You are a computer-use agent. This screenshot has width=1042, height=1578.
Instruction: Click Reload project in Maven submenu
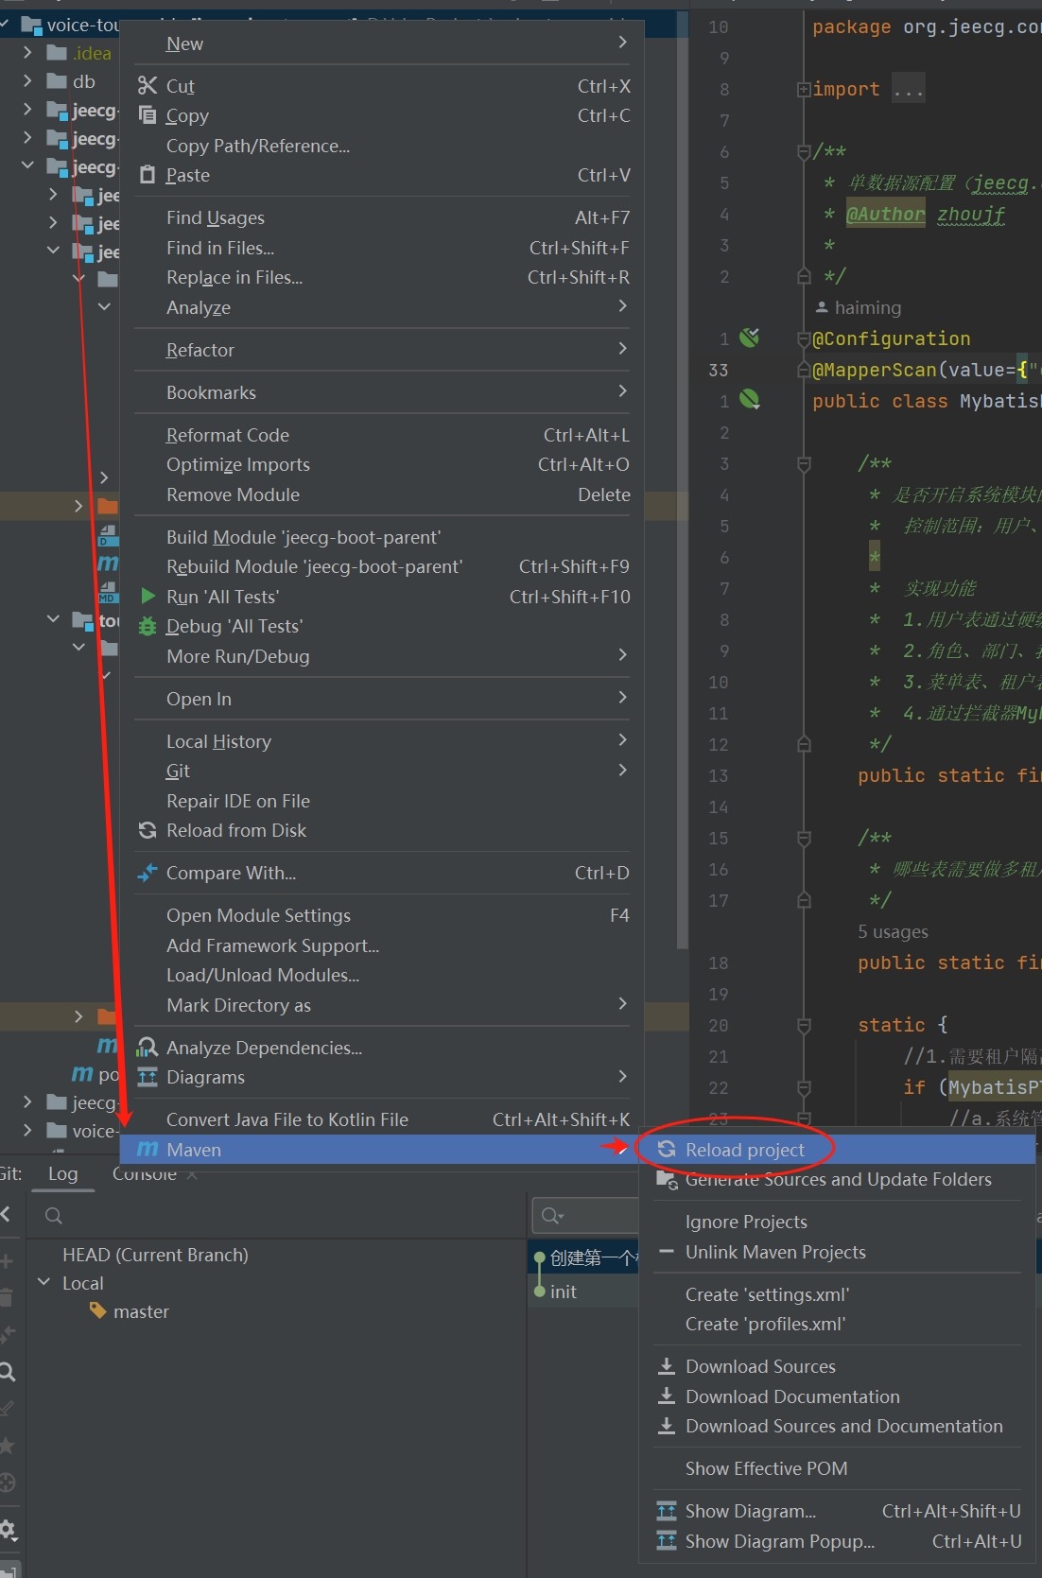pos(744,1150)
